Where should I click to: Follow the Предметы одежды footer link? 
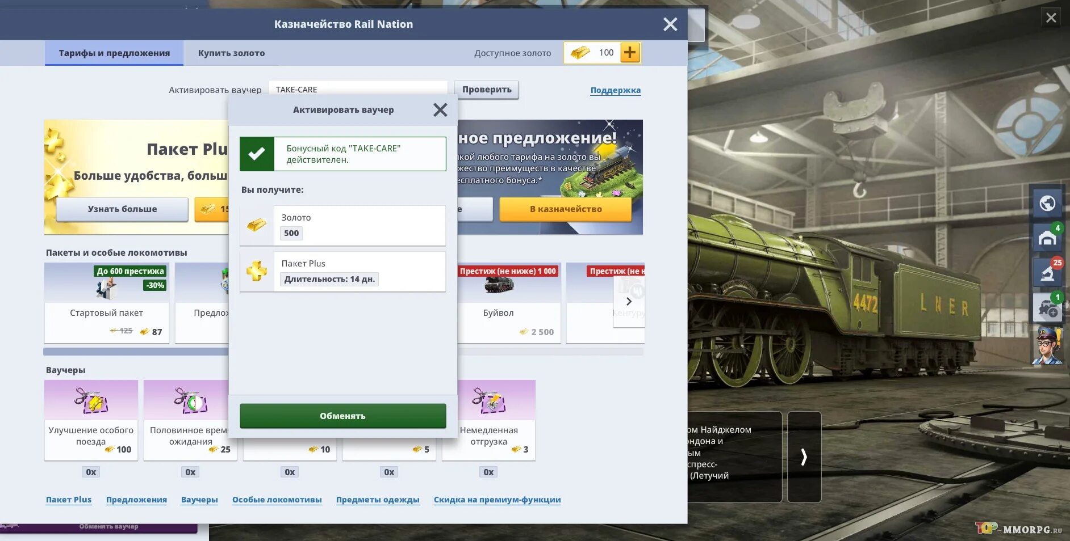pyautogui.click(x=378, y=500)
